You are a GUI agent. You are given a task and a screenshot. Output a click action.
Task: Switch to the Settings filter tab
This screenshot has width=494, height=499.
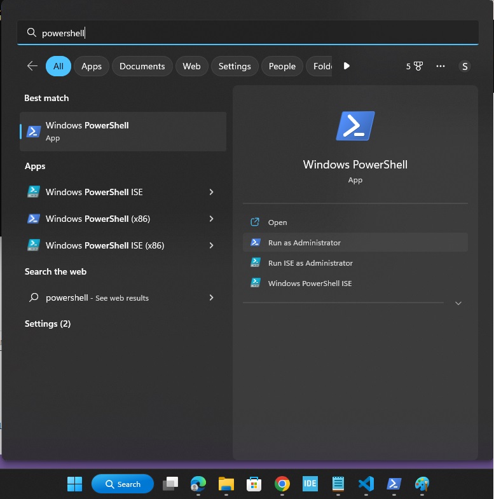point(235,66)
